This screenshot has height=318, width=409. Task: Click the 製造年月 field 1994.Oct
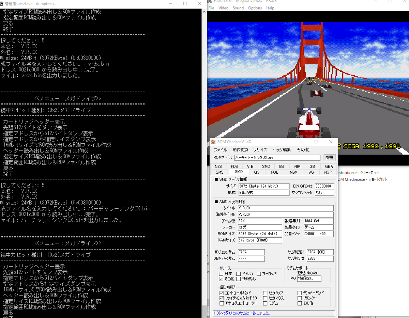[318, 221]
